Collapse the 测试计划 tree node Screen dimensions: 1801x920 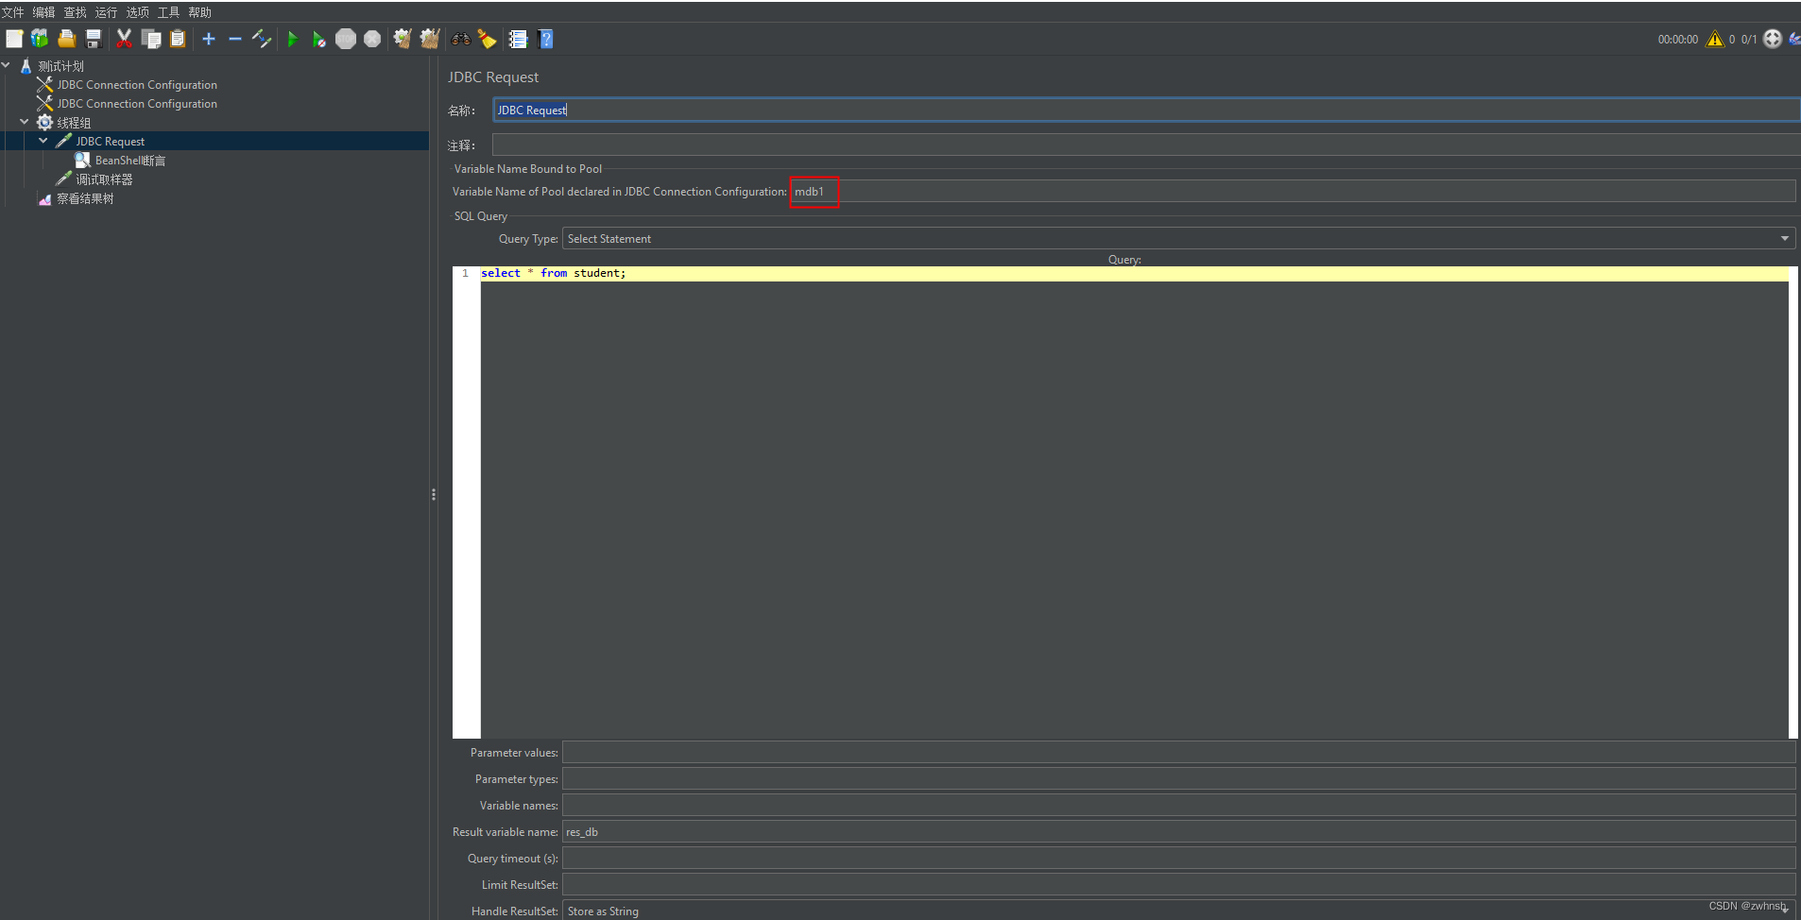pos(6,65)
